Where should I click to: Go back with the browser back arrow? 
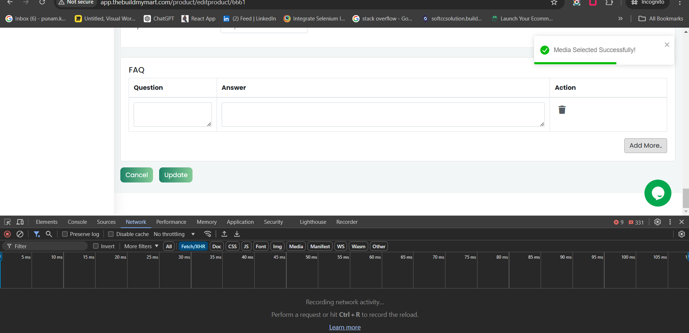pyautogui.click(x=10, y=2)
